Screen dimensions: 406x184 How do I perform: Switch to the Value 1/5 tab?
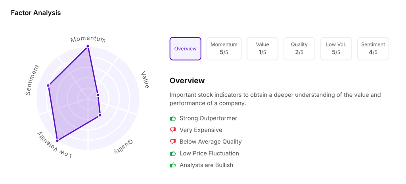click(x=262, y=49)
